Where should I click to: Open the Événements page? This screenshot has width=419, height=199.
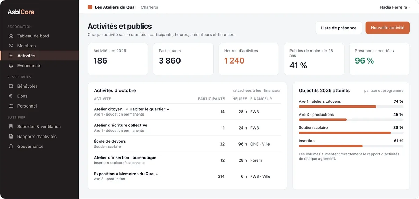coord(39,65)
